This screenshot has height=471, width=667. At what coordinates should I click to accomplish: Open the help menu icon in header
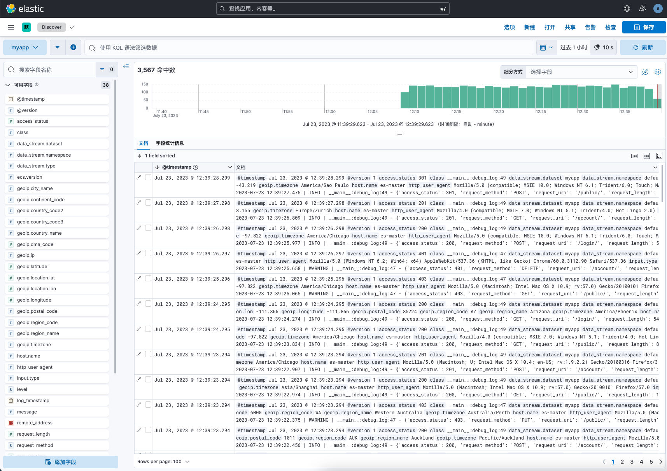pos(627,9)
